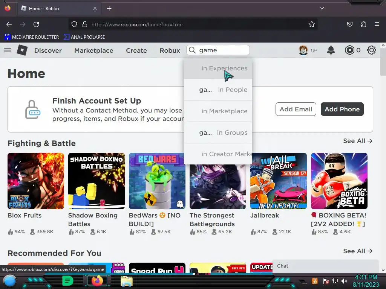This screenshot has width=386, height=289.
Task: Open the MEDIAFIRE ROULETTER bookmark
Action: point(32,37)
